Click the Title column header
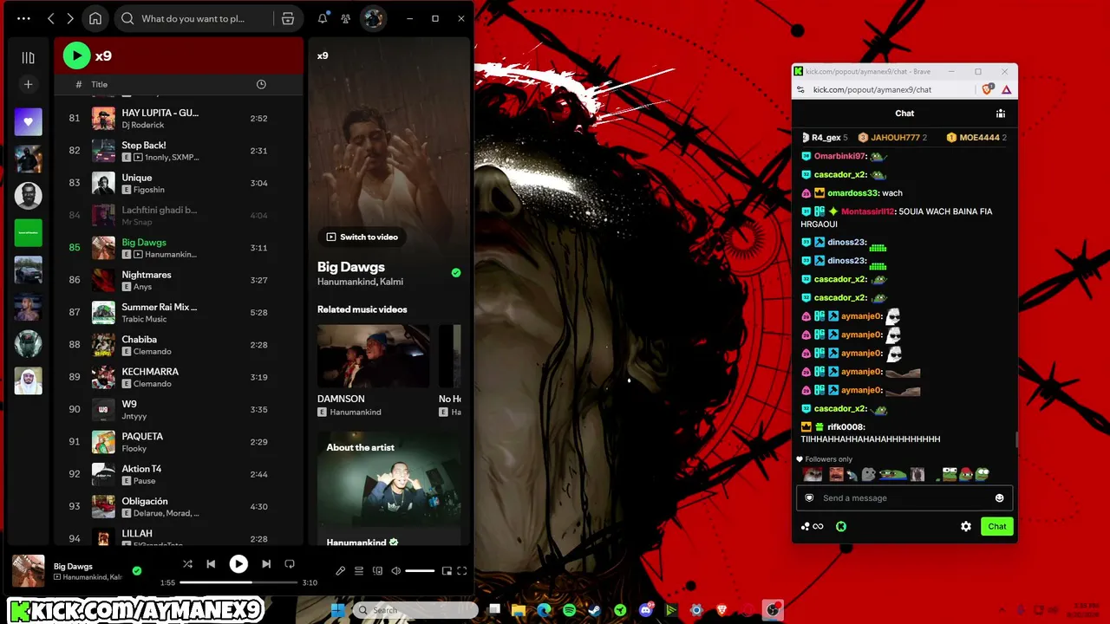Screen dimensions: 1110x624 click(x=100, y=84)
